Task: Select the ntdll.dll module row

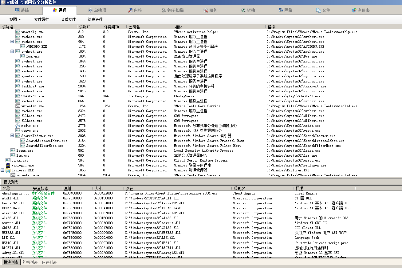Action: click(201, 198)
